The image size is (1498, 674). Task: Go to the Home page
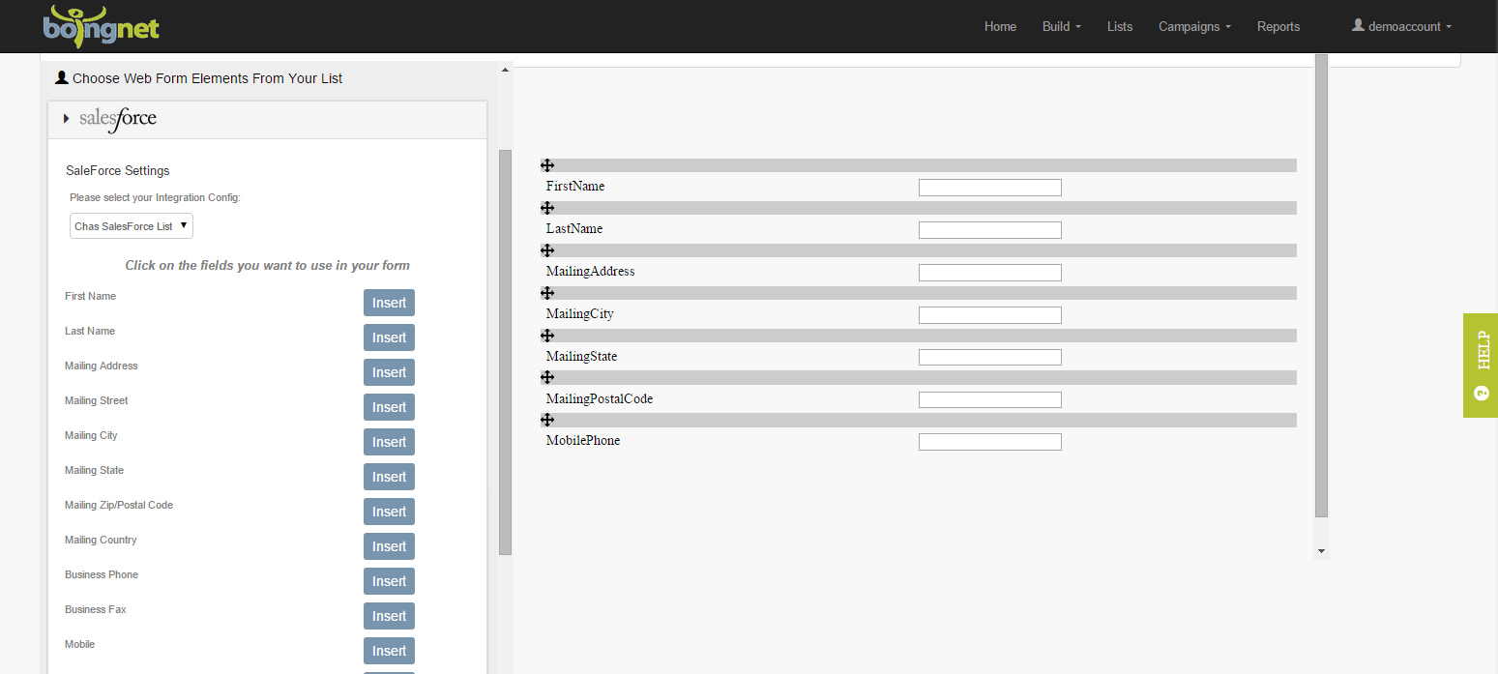pos(1000,26)
